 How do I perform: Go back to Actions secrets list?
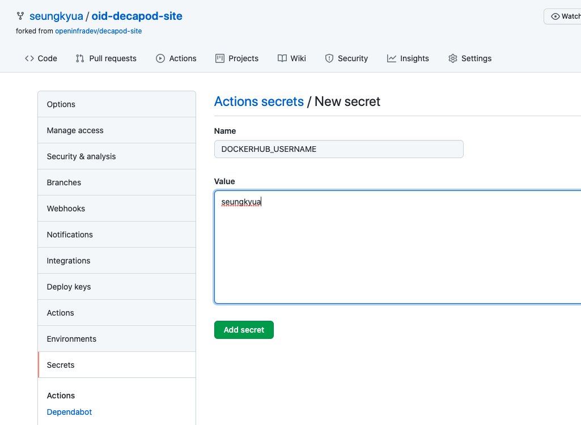(258, 101)
